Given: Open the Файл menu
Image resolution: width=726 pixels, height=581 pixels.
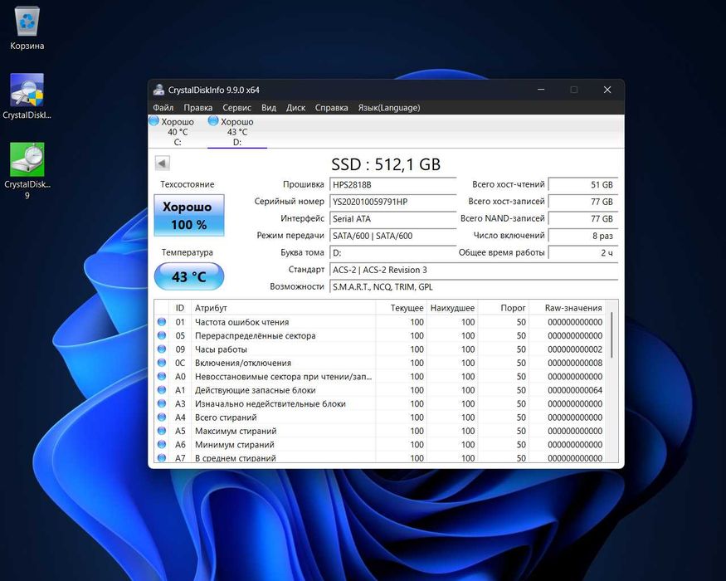Looking at the screenshot, I should [x=163, y=108].
